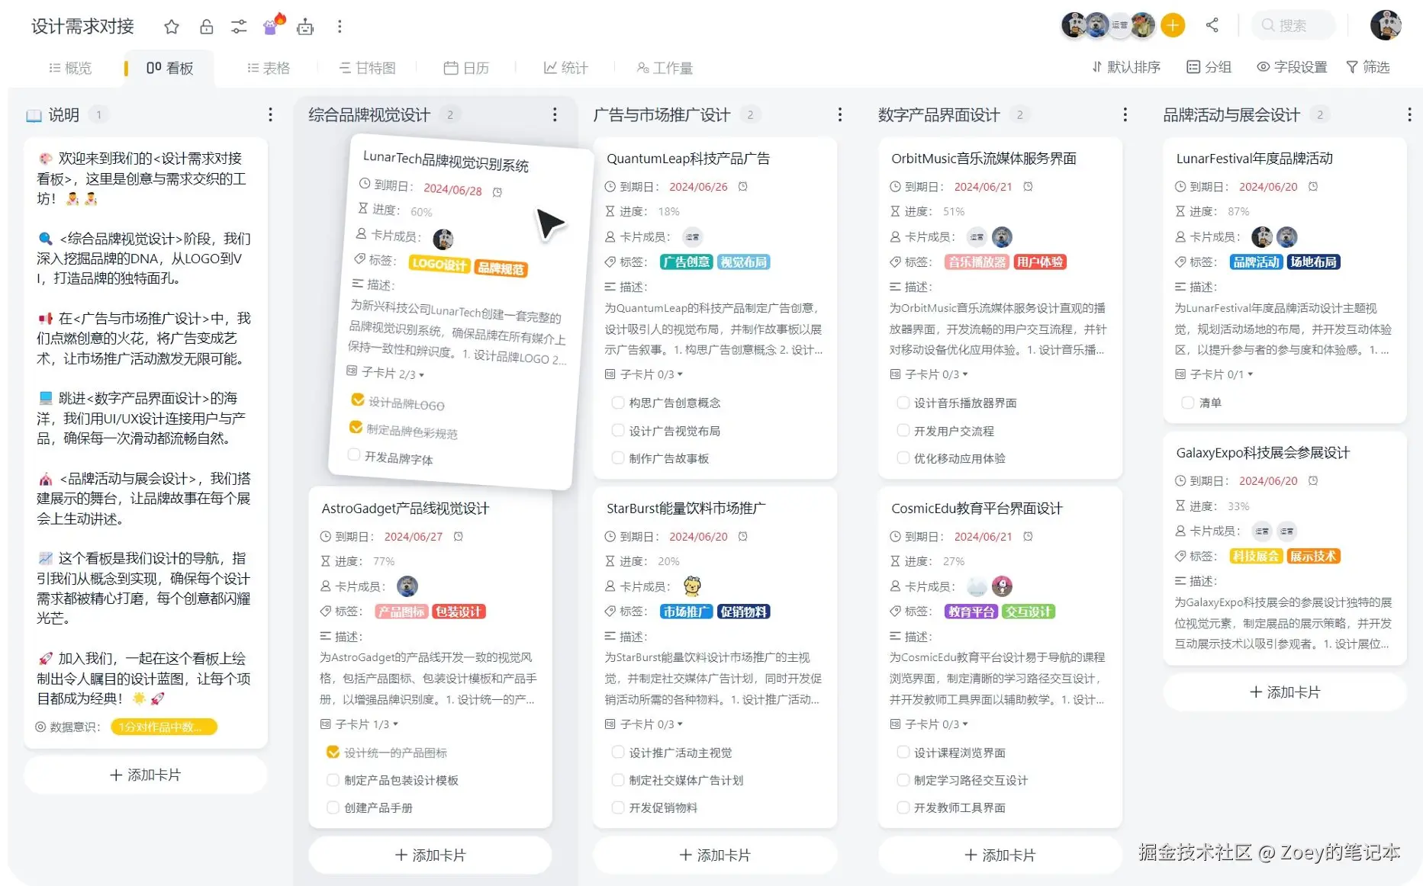This screenshot has height=886, width=1423.
Task: Click 添加卡片 under 品牌活动与展会设计 column
Action: point(1284,692)
